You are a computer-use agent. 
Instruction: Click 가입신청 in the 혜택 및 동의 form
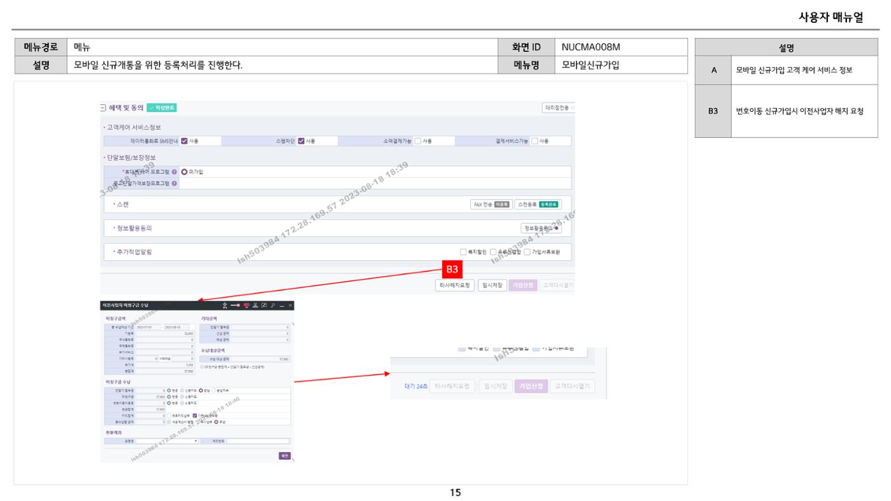(523, 285)
